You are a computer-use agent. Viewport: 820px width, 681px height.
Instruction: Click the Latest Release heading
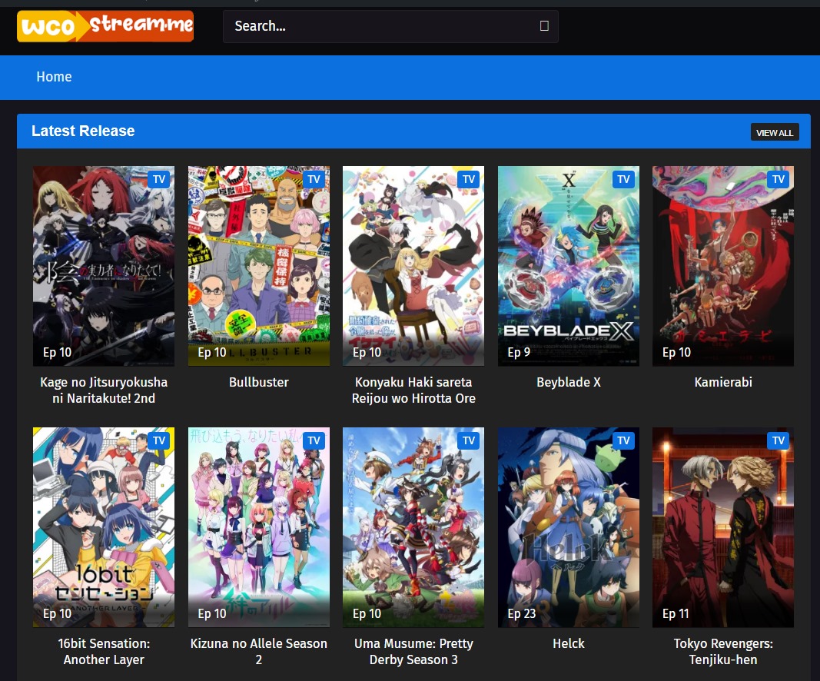click(83, 131)
